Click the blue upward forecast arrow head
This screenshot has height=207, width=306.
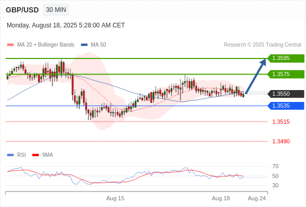point(263,62)
